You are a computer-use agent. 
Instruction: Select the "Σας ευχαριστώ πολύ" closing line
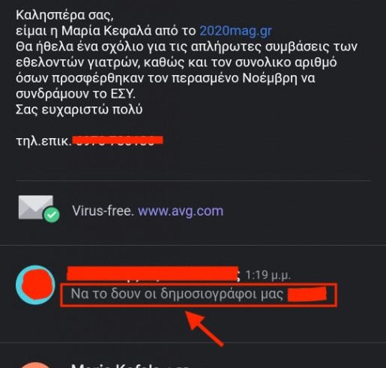click(79, 110)
